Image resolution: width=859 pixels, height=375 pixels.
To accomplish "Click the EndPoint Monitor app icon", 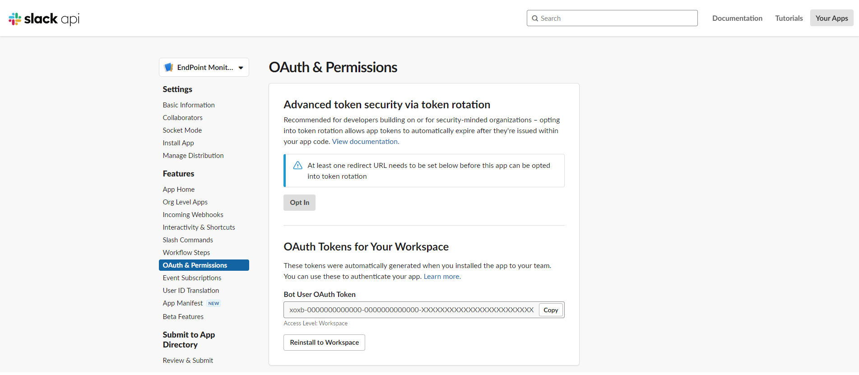I will pyautogui.click(x=169, y=67).
